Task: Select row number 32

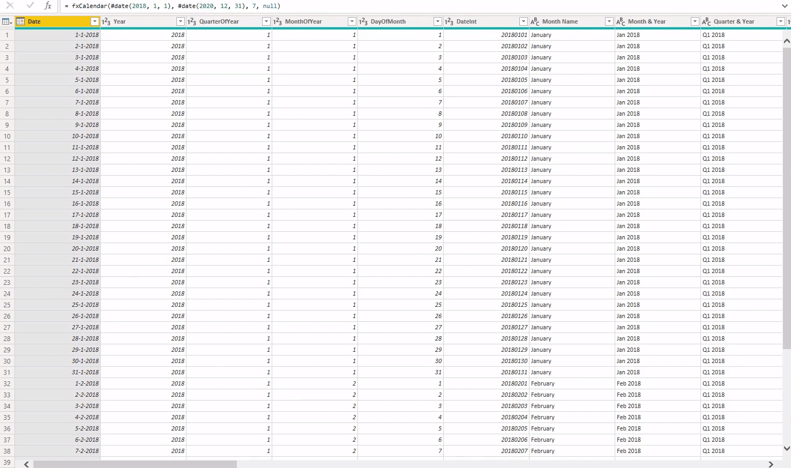Action: tap(7, 383)
